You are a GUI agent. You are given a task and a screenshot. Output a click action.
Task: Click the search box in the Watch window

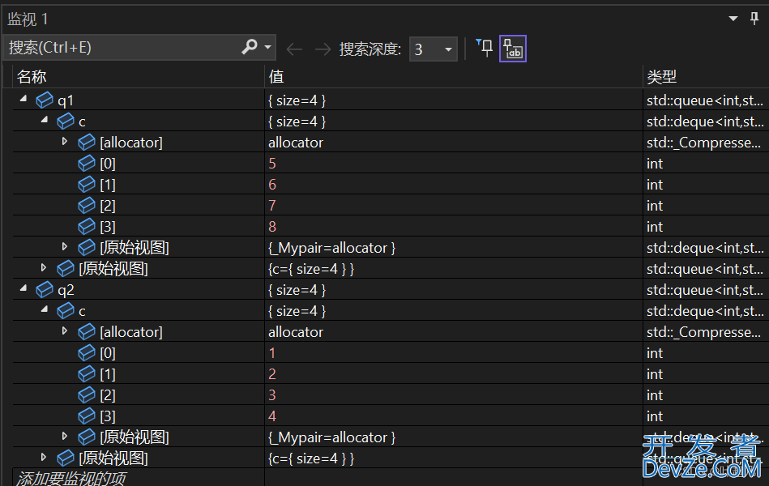click(139, 48)
